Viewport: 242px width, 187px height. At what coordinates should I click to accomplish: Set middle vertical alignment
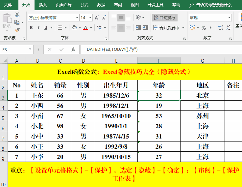pyautogui.click(x=121, y=18)
